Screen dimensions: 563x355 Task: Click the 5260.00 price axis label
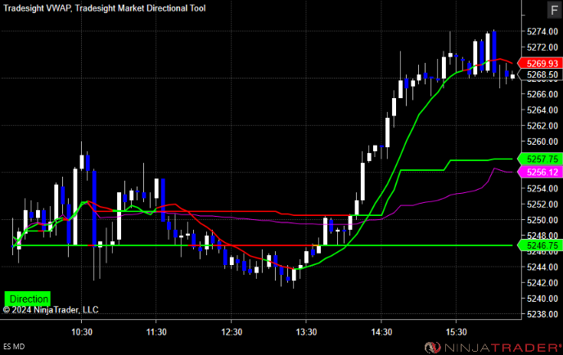click(x=543, y=142)
